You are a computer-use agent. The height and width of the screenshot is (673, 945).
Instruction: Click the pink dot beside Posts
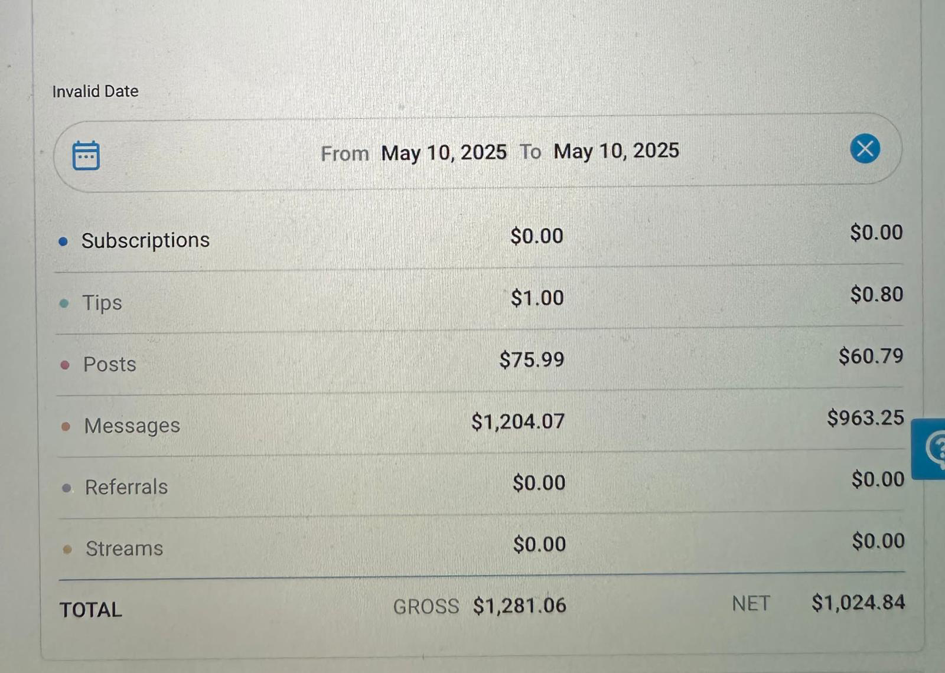pos(65,365)
